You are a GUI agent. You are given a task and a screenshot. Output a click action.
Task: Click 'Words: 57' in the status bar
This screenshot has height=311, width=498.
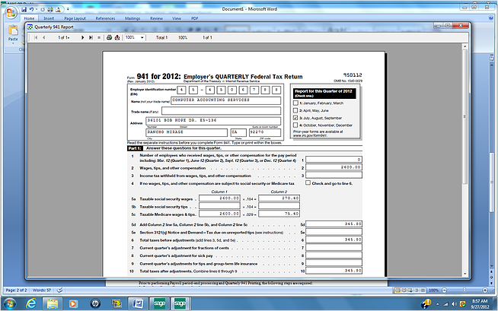[x=42, y=290]
